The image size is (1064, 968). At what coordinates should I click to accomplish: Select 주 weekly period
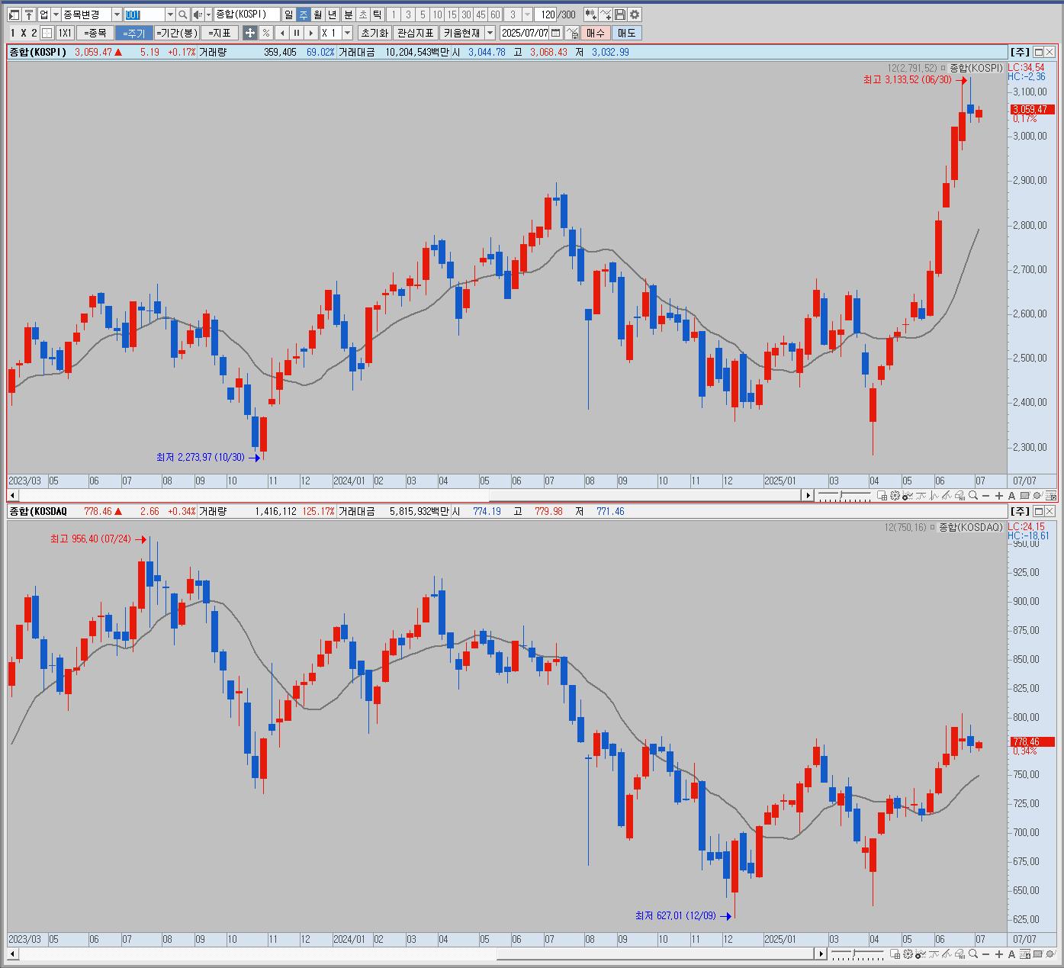[x=303, y=14]
